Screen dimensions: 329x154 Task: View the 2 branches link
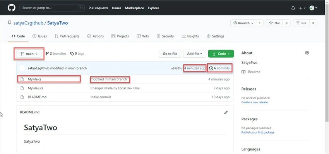[x=56, y=54]
